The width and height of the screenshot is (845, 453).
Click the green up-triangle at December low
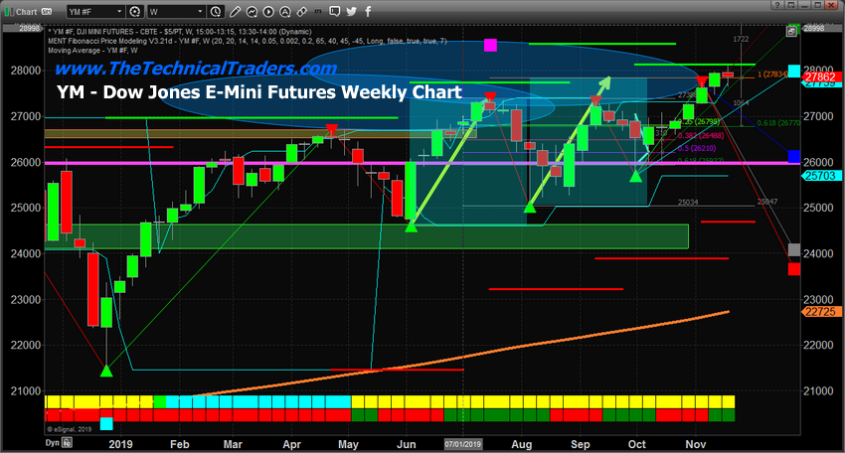tap(106, 371)
